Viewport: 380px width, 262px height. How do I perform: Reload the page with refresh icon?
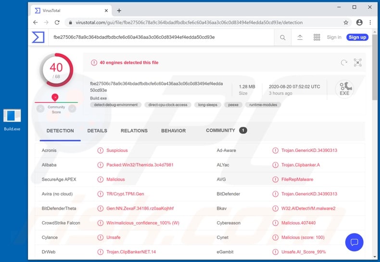pos(57,23)
